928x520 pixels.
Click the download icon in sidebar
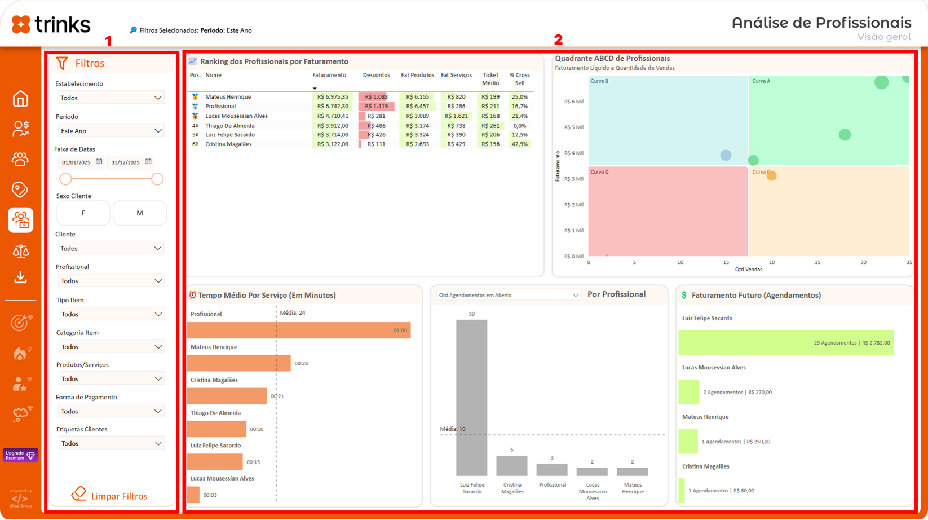click(x=20, y=277)
